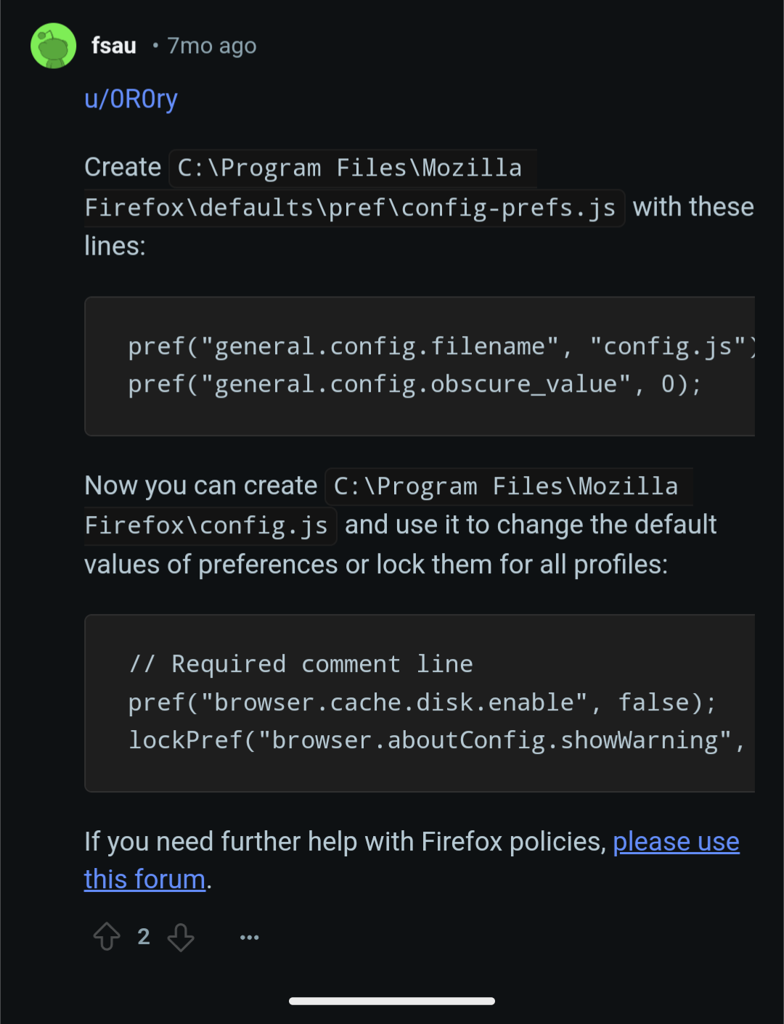Open the u/0R0ry user mention link
784x1024 pixels.
point(131,99)
